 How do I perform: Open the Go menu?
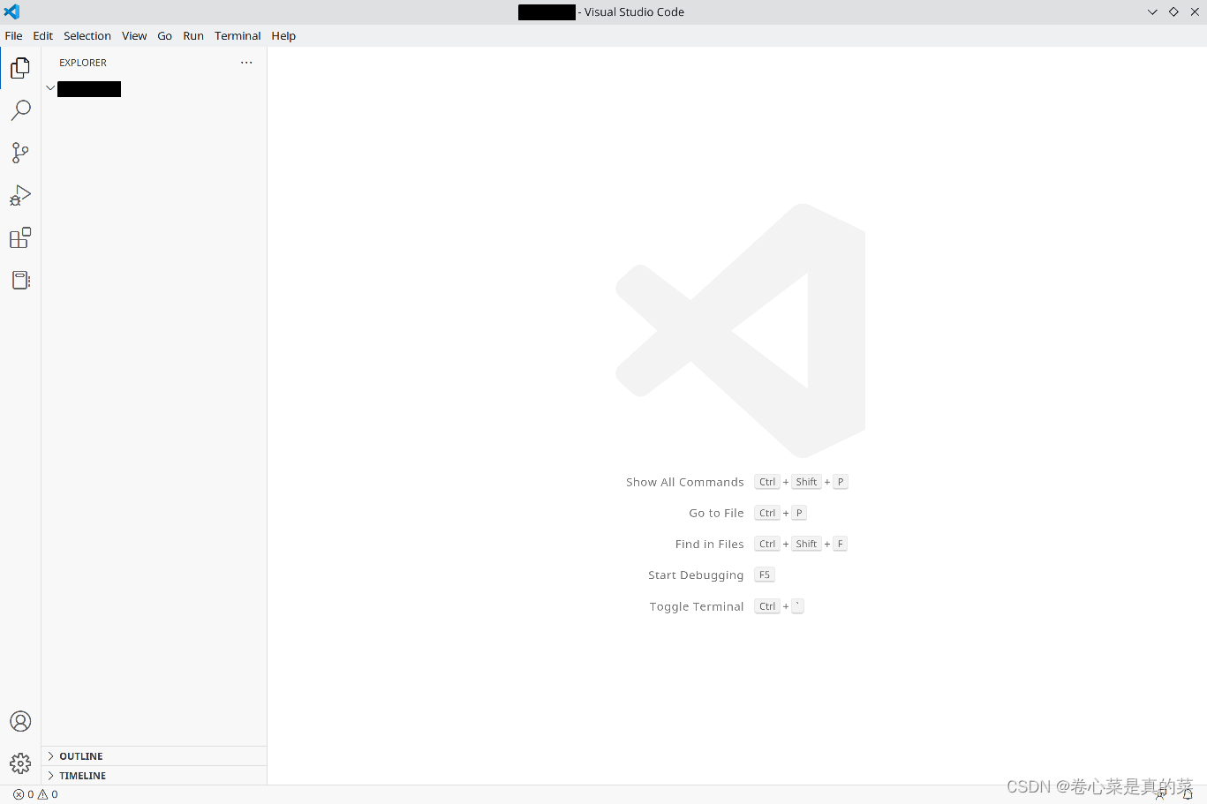pyautogui.click(x=165, y=36)
